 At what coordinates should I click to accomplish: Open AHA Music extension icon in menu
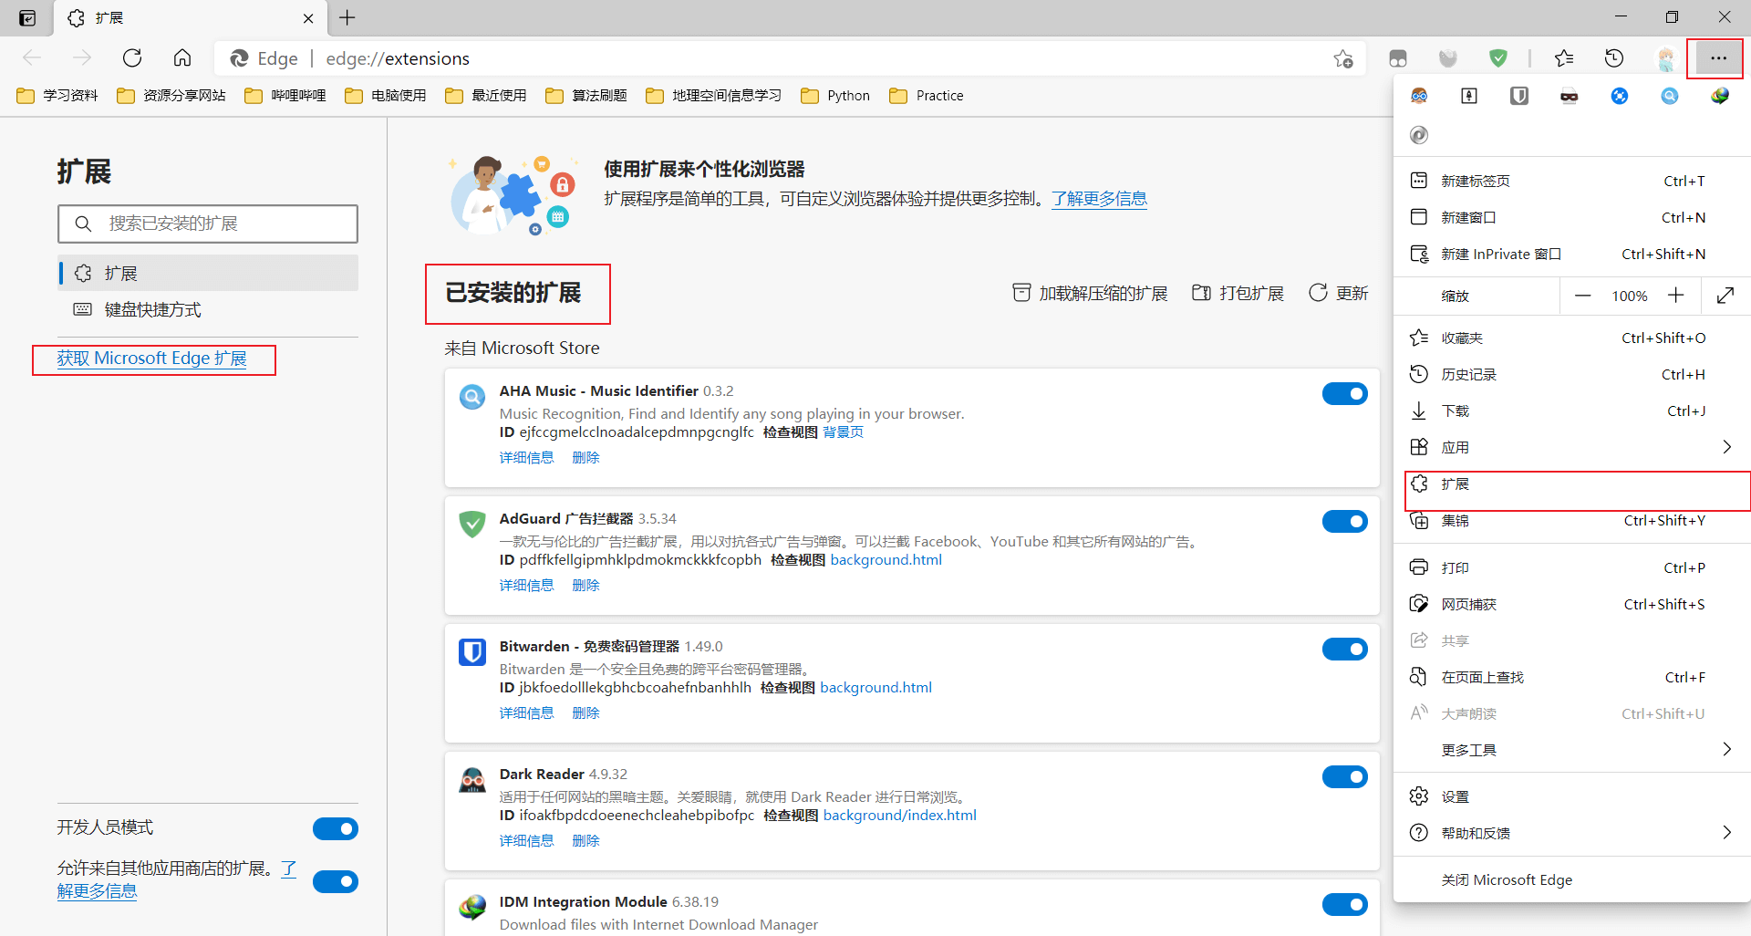click(x=1669, y=96)
